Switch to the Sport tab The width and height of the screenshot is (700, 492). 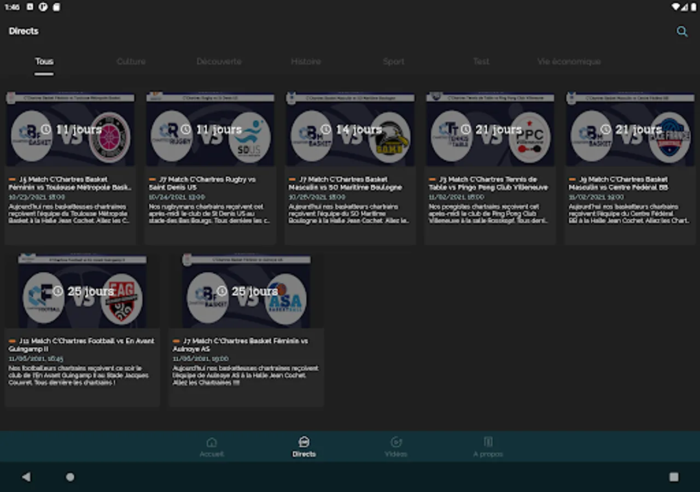point(394,61)
